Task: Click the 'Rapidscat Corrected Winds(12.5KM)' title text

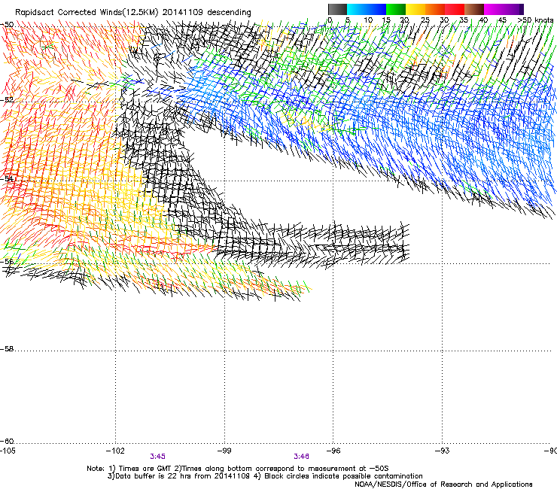Action: coord(87,13)
